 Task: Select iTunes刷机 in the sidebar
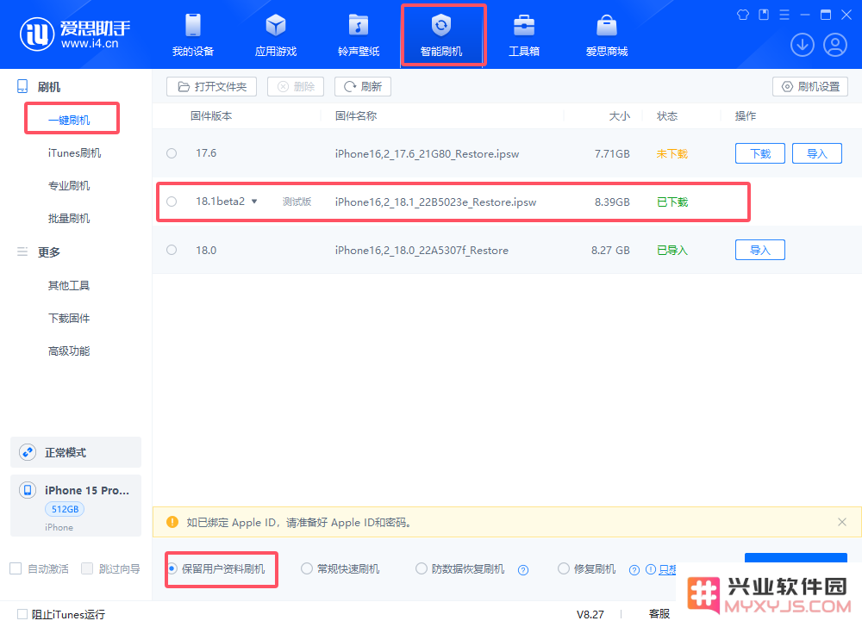(74, 153)
